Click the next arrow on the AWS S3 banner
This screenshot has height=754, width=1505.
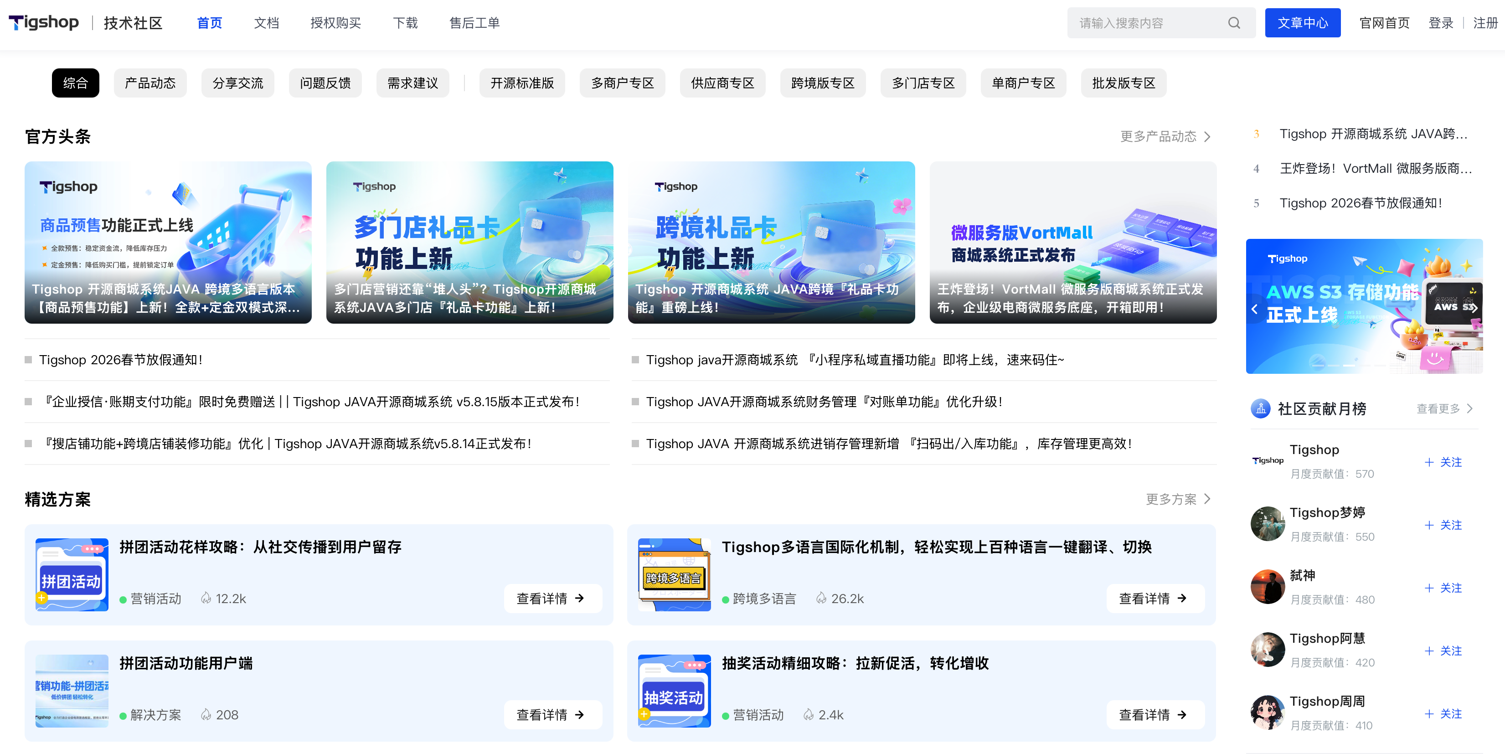click(1474, 307)
